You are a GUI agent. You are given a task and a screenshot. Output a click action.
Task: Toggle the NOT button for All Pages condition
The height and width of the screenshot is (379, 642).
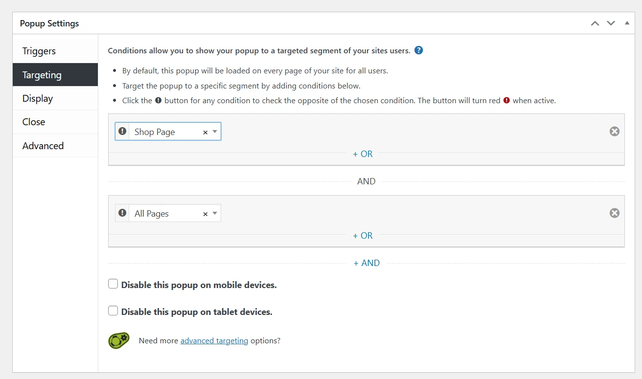[122, 213]
